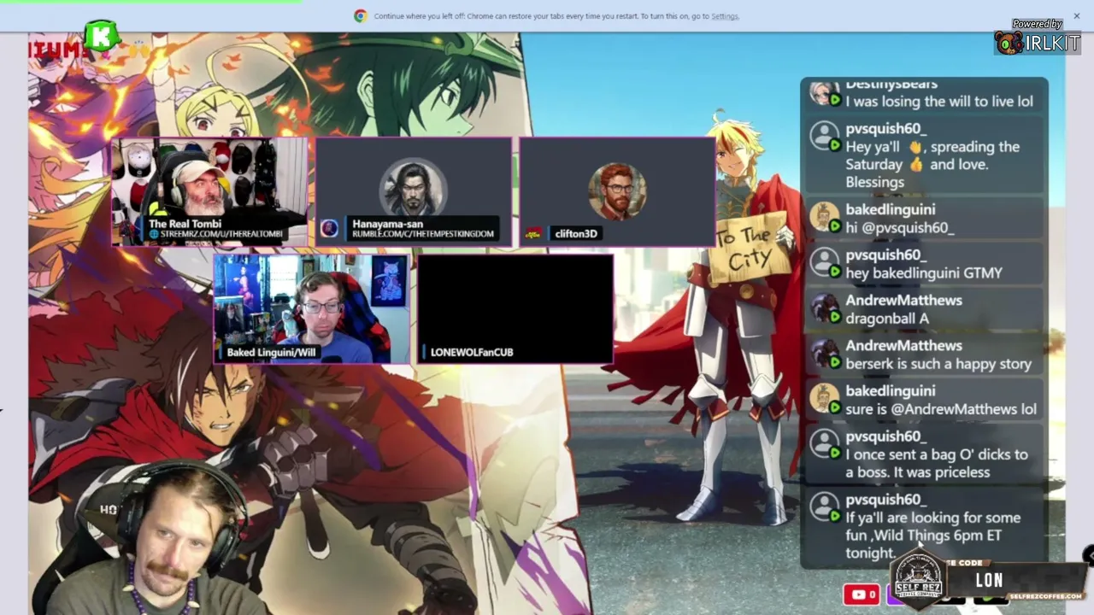1094x615 pixels.
Task: Click the small logo beside clifton3D's name
Action: (x=533, y=234)
